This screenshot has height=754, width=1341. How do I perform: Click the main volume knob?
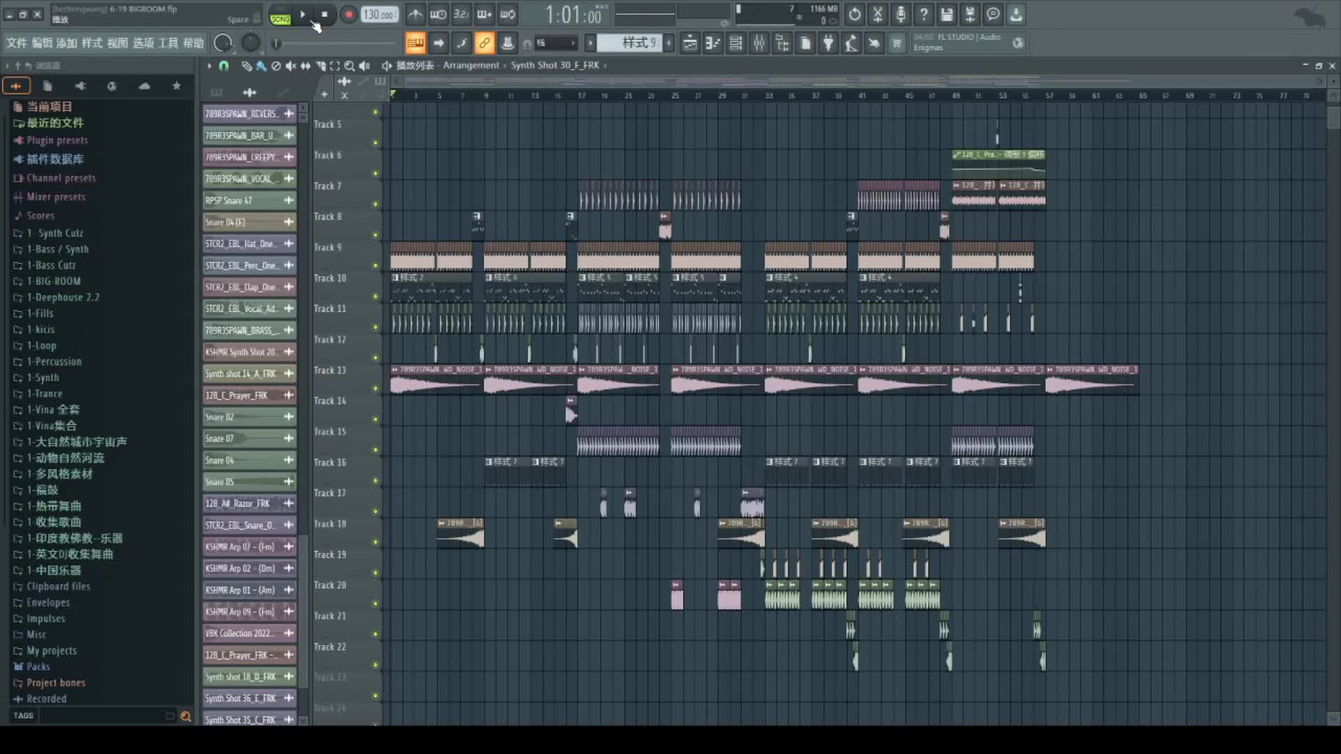[x=223, y=43]
